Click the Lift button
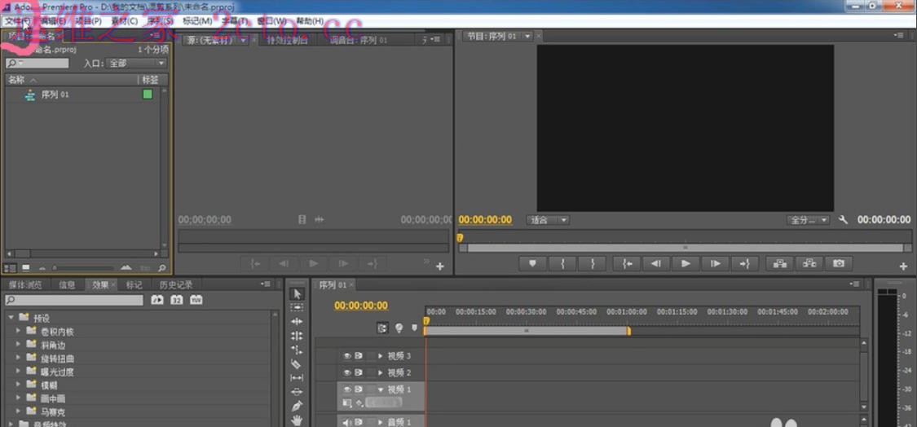Screen dimensions: 917x427 tap(779, 264)
